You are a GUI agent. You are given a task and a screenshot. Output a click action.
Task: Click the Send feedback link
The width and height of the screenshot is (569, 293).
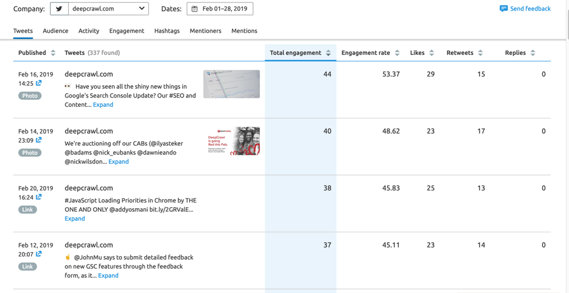[530, 8]
